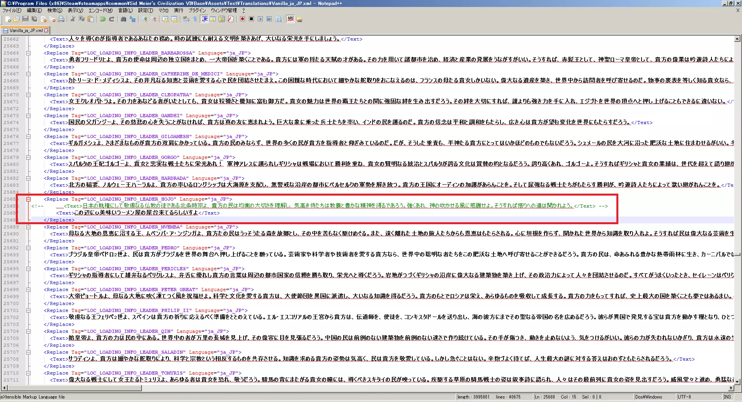Toggle word wrap toolbar button
The image size is (742, 402).
click(186, 19)
